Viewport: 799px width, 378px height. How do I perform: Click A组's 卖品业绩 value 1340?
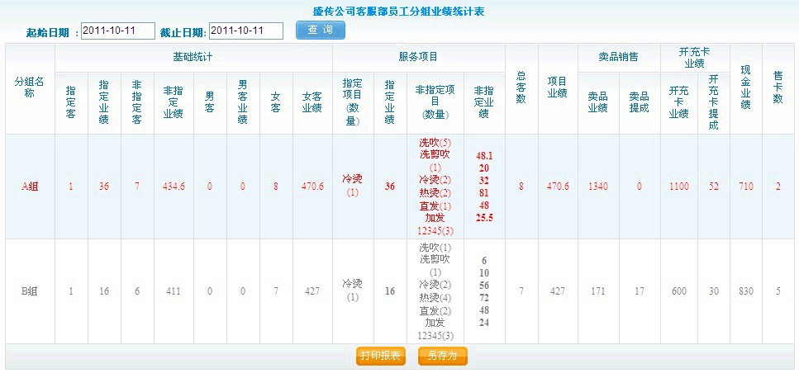click(598, 187)
